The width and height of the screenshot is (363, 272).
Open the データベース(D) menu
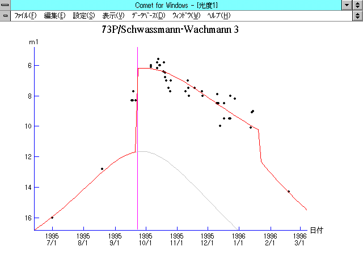click(148, 15)
